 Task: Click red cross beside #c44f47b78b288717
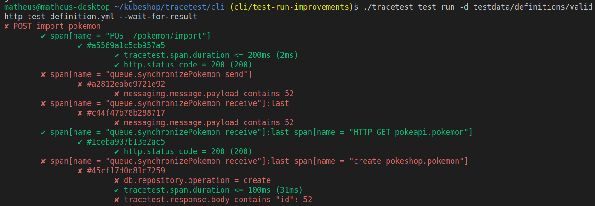click(80, 113)
